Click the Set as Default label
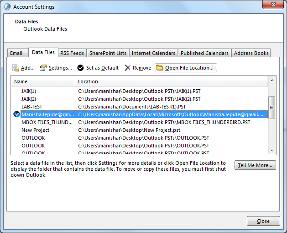 click(102, 68)
